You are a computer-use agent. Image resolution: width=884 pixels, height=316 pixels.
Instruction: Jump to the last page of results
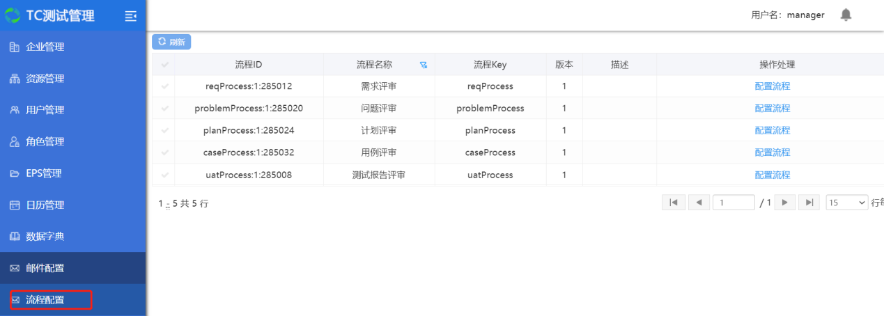809,203
